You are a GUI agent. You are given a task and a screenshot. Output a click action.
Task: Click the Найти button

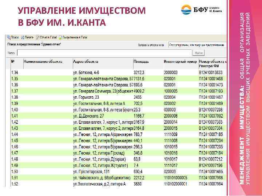[x=199, y=53]
